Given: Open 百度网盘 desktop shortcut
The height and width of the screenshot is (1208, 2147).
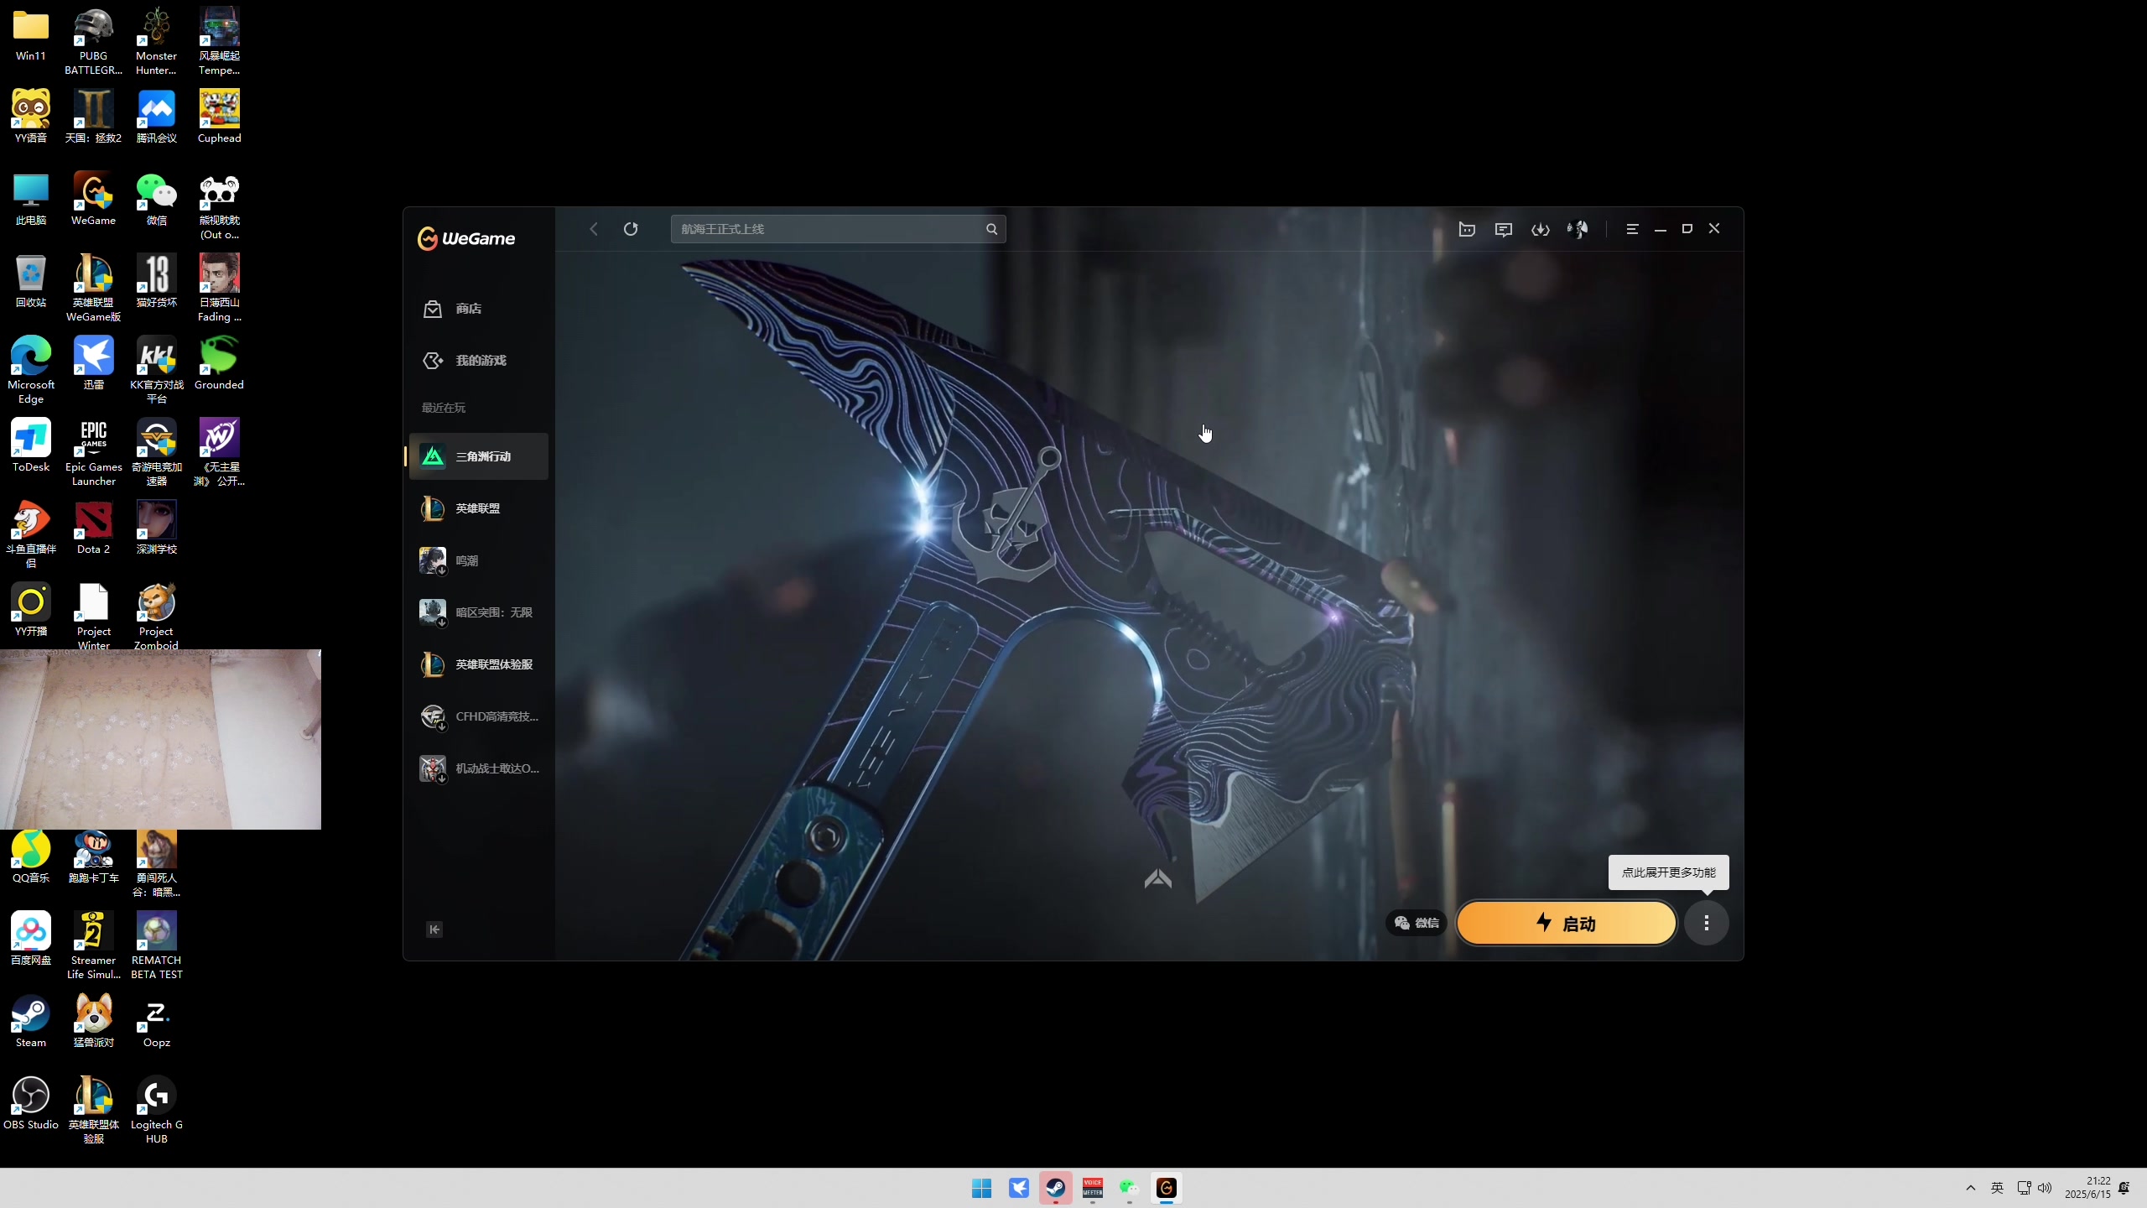Looking at the screenshot, I should (x=30, y=938).
